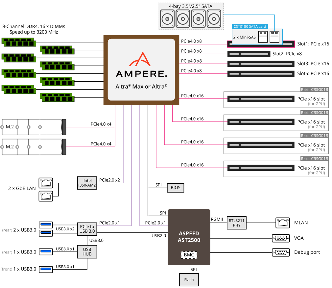Select the PCIe to USB 3.0 box
The width and height of the screenshot is (332, 288).
click(87, 229)
